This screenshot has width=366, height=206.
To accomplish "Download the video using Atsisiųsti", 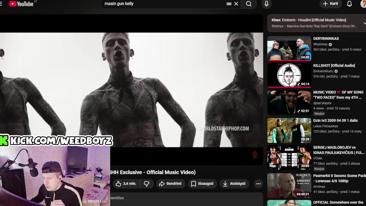I will (x=234, y=184).
